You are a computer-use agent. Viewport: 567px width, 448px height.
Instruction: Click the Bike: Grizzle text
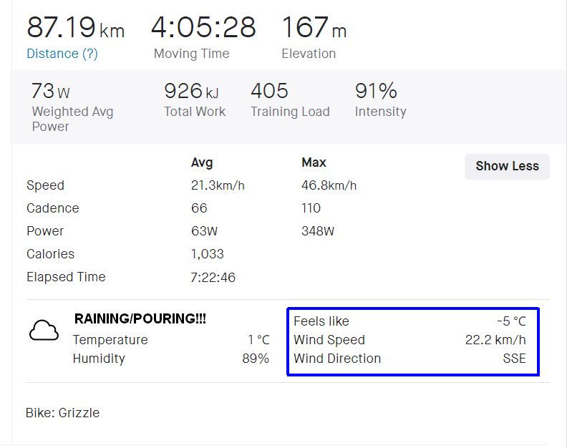tap(63, 413)
